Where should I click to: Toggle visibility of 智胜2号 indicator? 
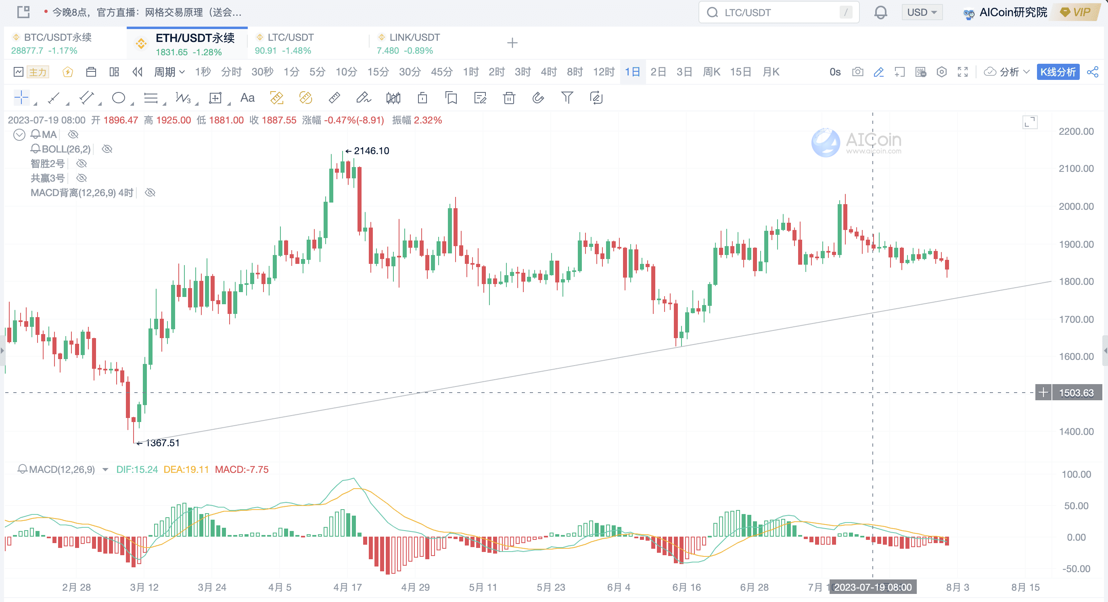click(81, 164)
